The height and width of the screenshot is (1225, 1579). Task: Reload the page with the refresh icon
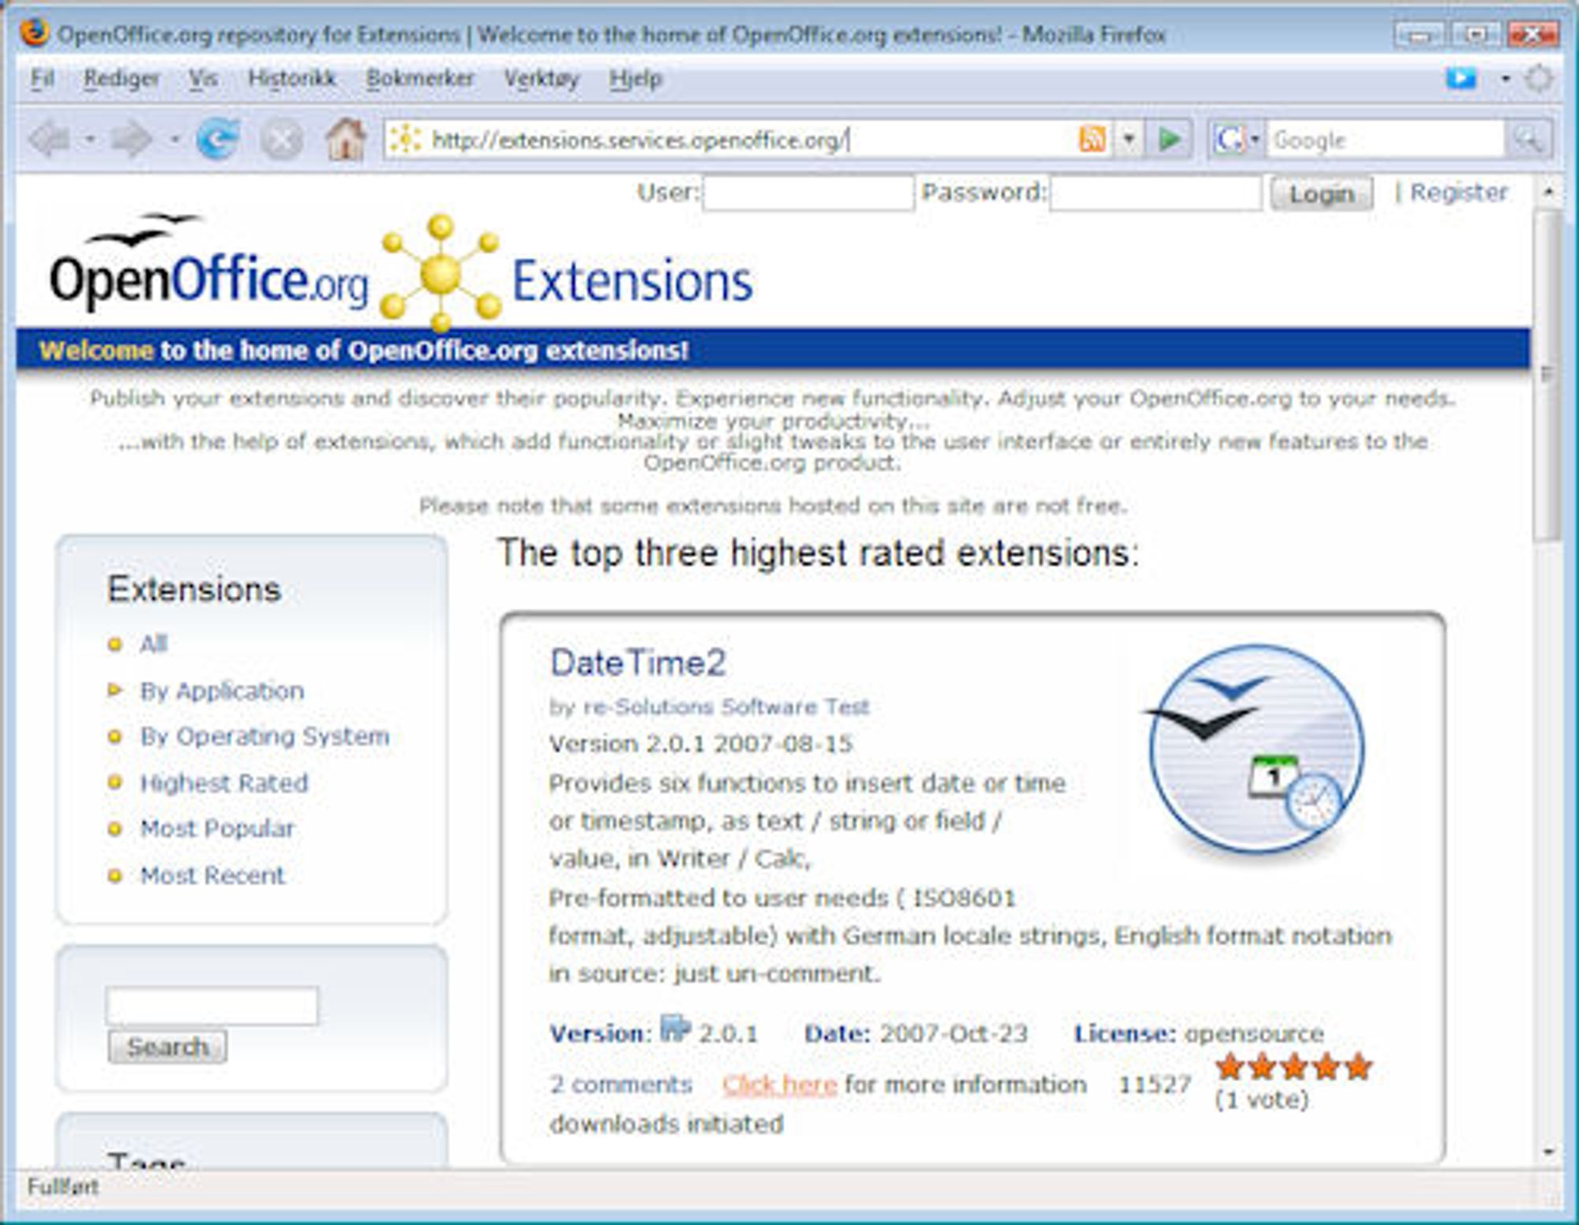coord(217,140)
